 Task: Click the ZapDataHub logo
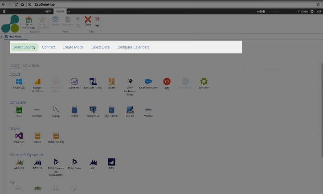[10, 24]
